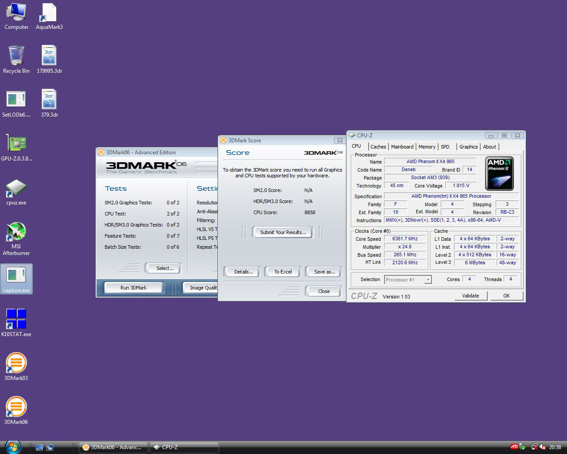Select the K10STAT.exe desktop shortcut
The height and width of the screenshot is (454, 567).
16,323
